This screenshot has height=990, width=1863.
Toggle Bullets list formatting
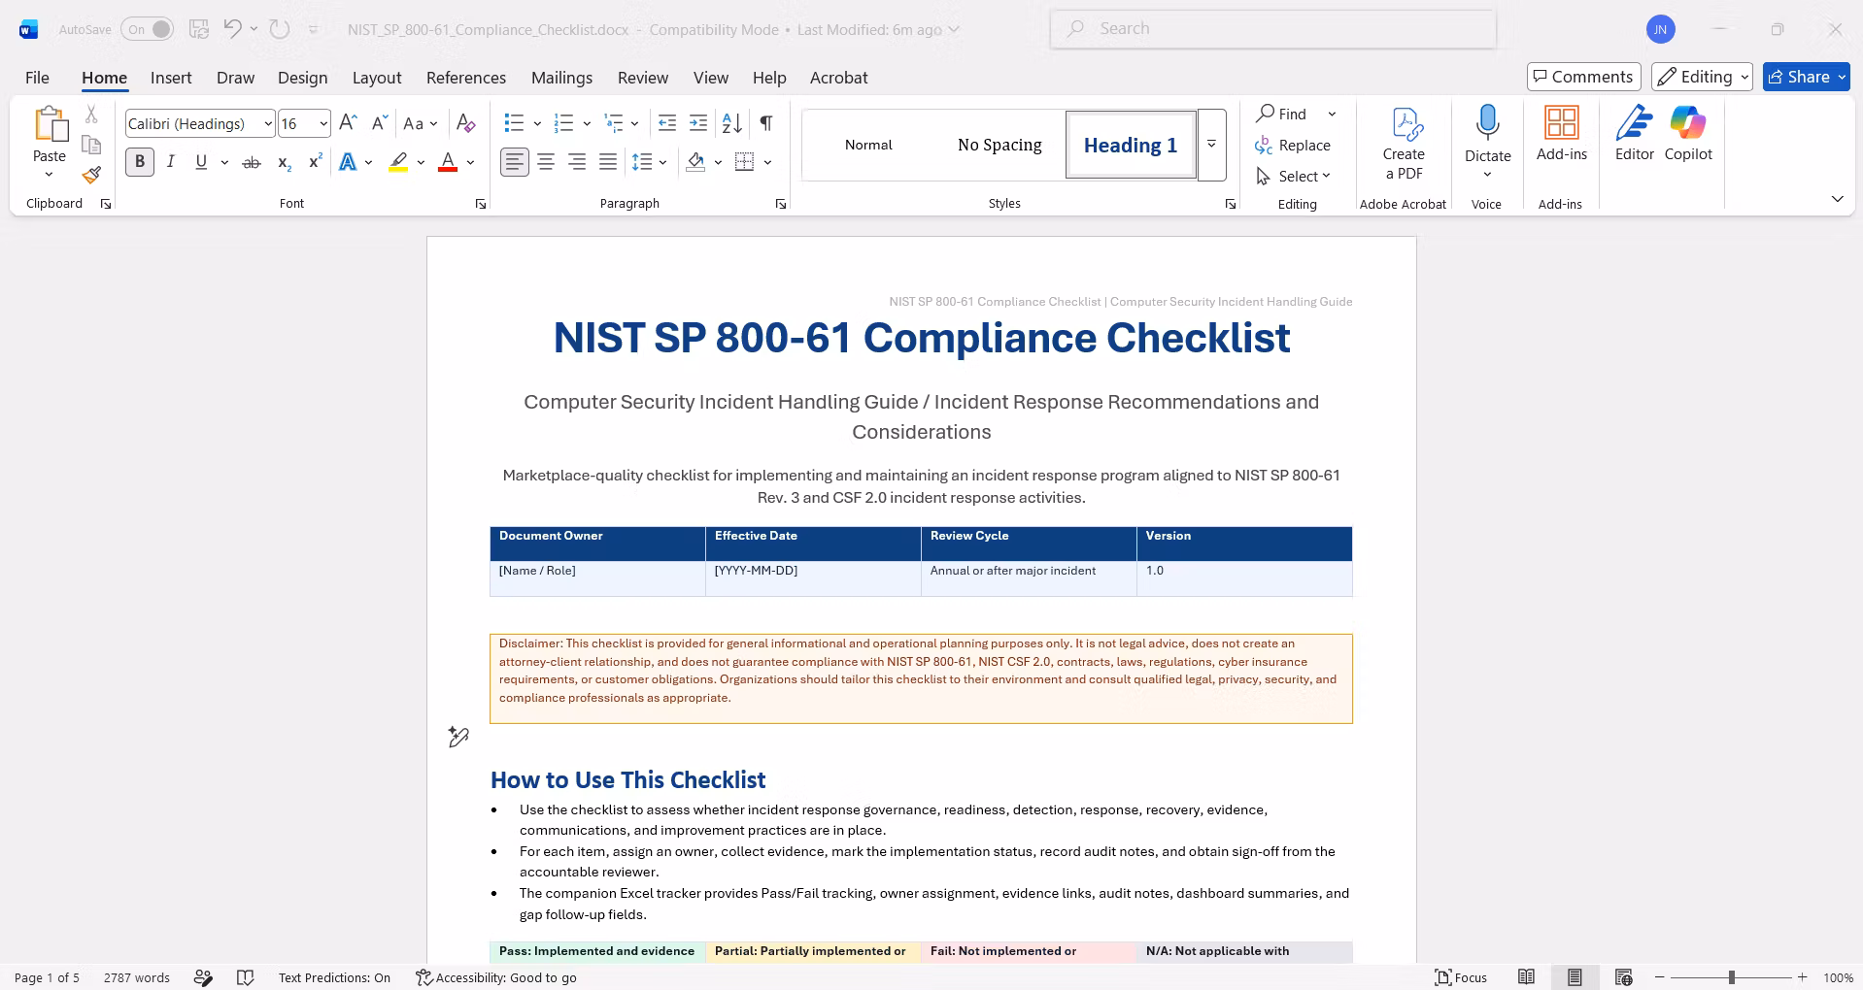tap(515, 123)
